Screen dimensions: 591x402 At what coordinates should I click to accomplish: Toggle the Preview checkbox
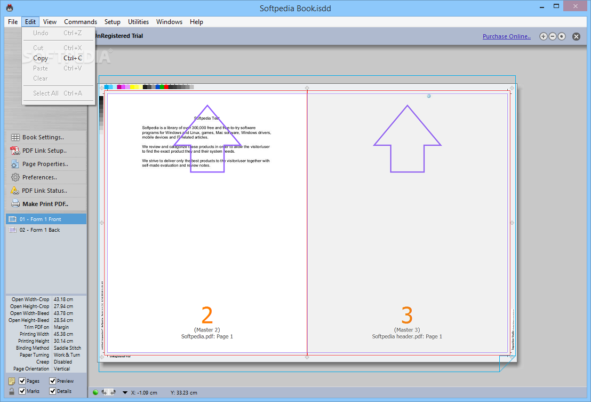coord(52,381)
